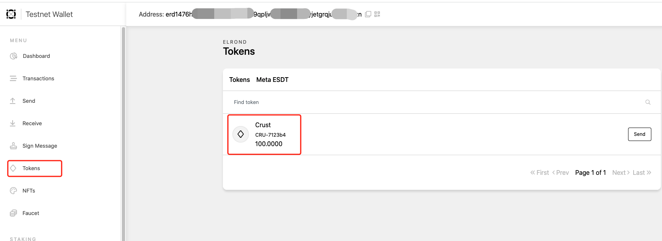This screenshot has width=662, height=241.
Task: Show address QR code icon
Action: [x=377, y=14]
